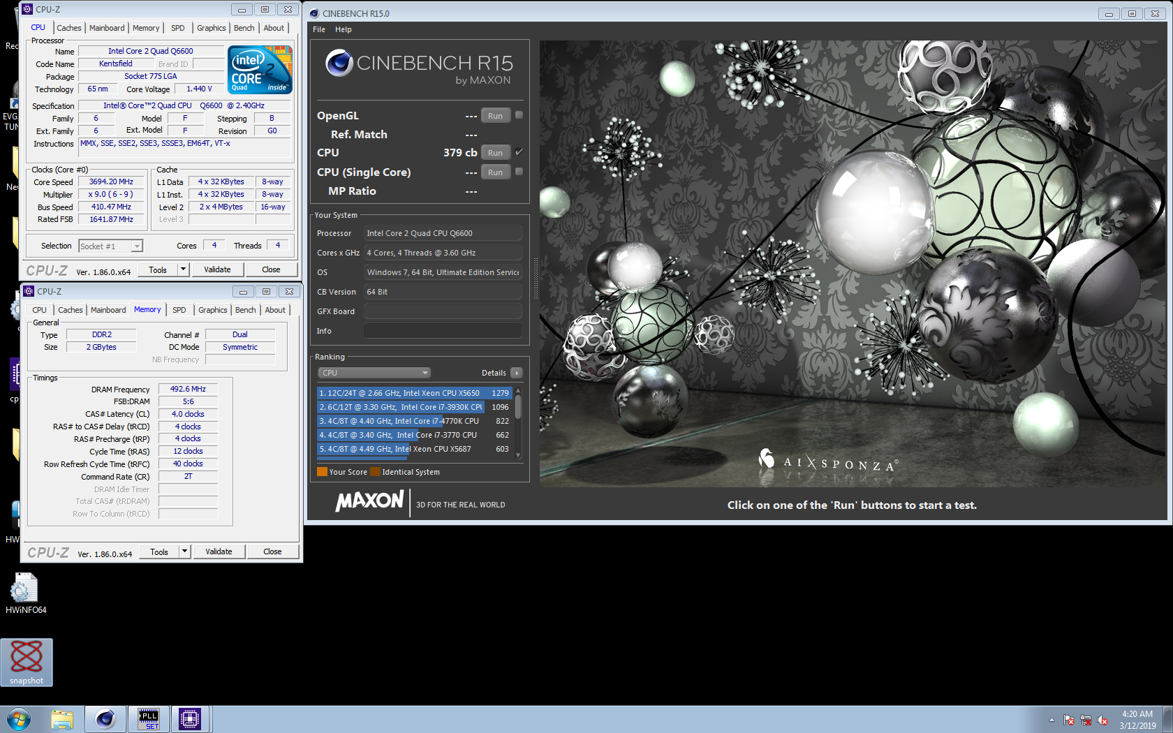Show hidden tray icons arrow
The image size is (1173, 733).
coord(1052,720)
